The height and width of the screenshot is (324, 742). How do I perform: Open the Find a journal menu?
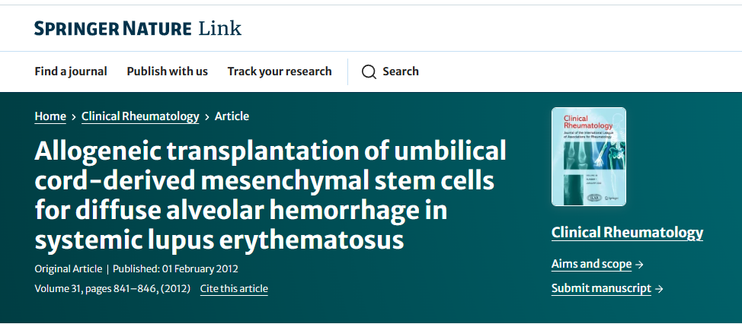[71, 71]
